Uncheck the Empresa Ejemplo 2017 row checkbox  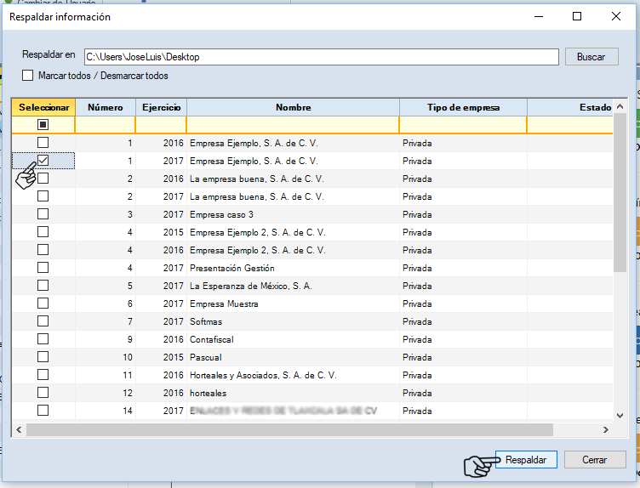(x=43, y=160)
